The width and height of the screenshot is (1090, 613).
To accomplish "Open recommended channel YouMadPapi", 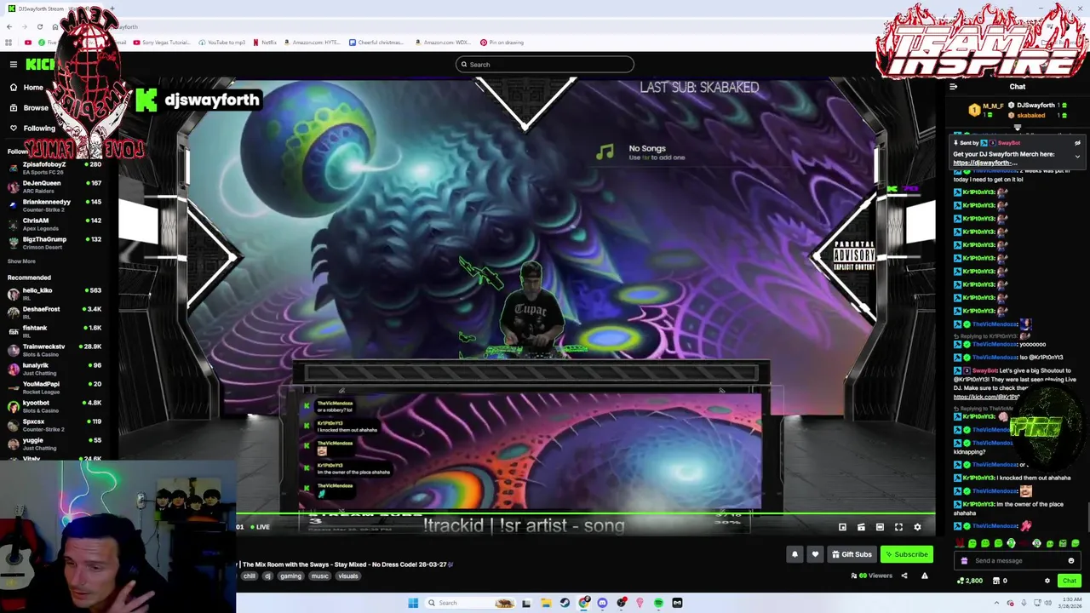I will click(55, 387).
